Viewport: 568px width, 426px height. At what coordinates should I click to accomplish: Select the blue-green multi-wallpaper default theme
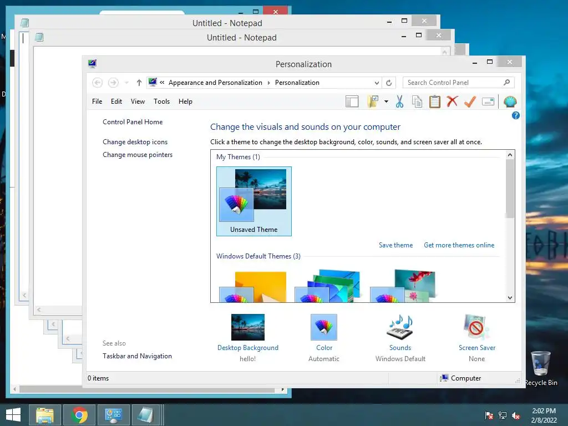coord(328,286)
